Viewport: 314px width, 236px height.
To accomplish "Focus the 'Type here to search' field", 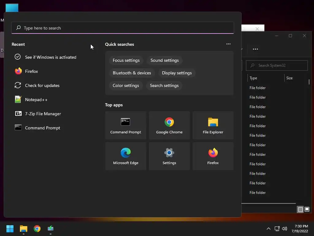I will (123, 28).
